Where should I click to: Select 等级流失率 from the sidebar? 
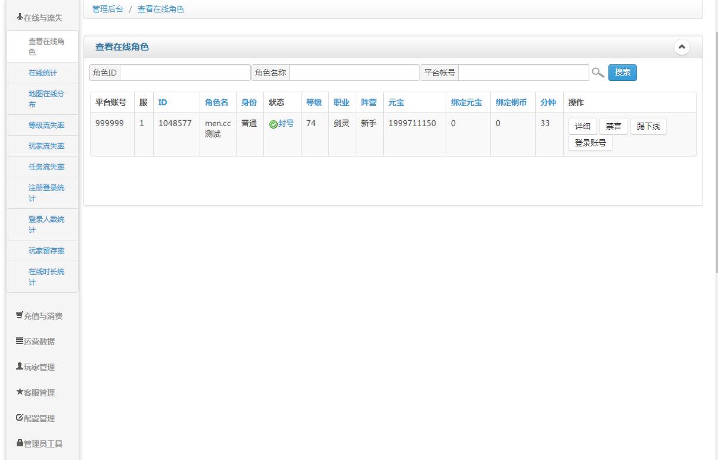tap(46, 125)
